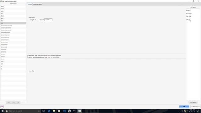Select the two question marks instruction row
The width and height of the screenshot is (201, 113).
coord(13,66)
